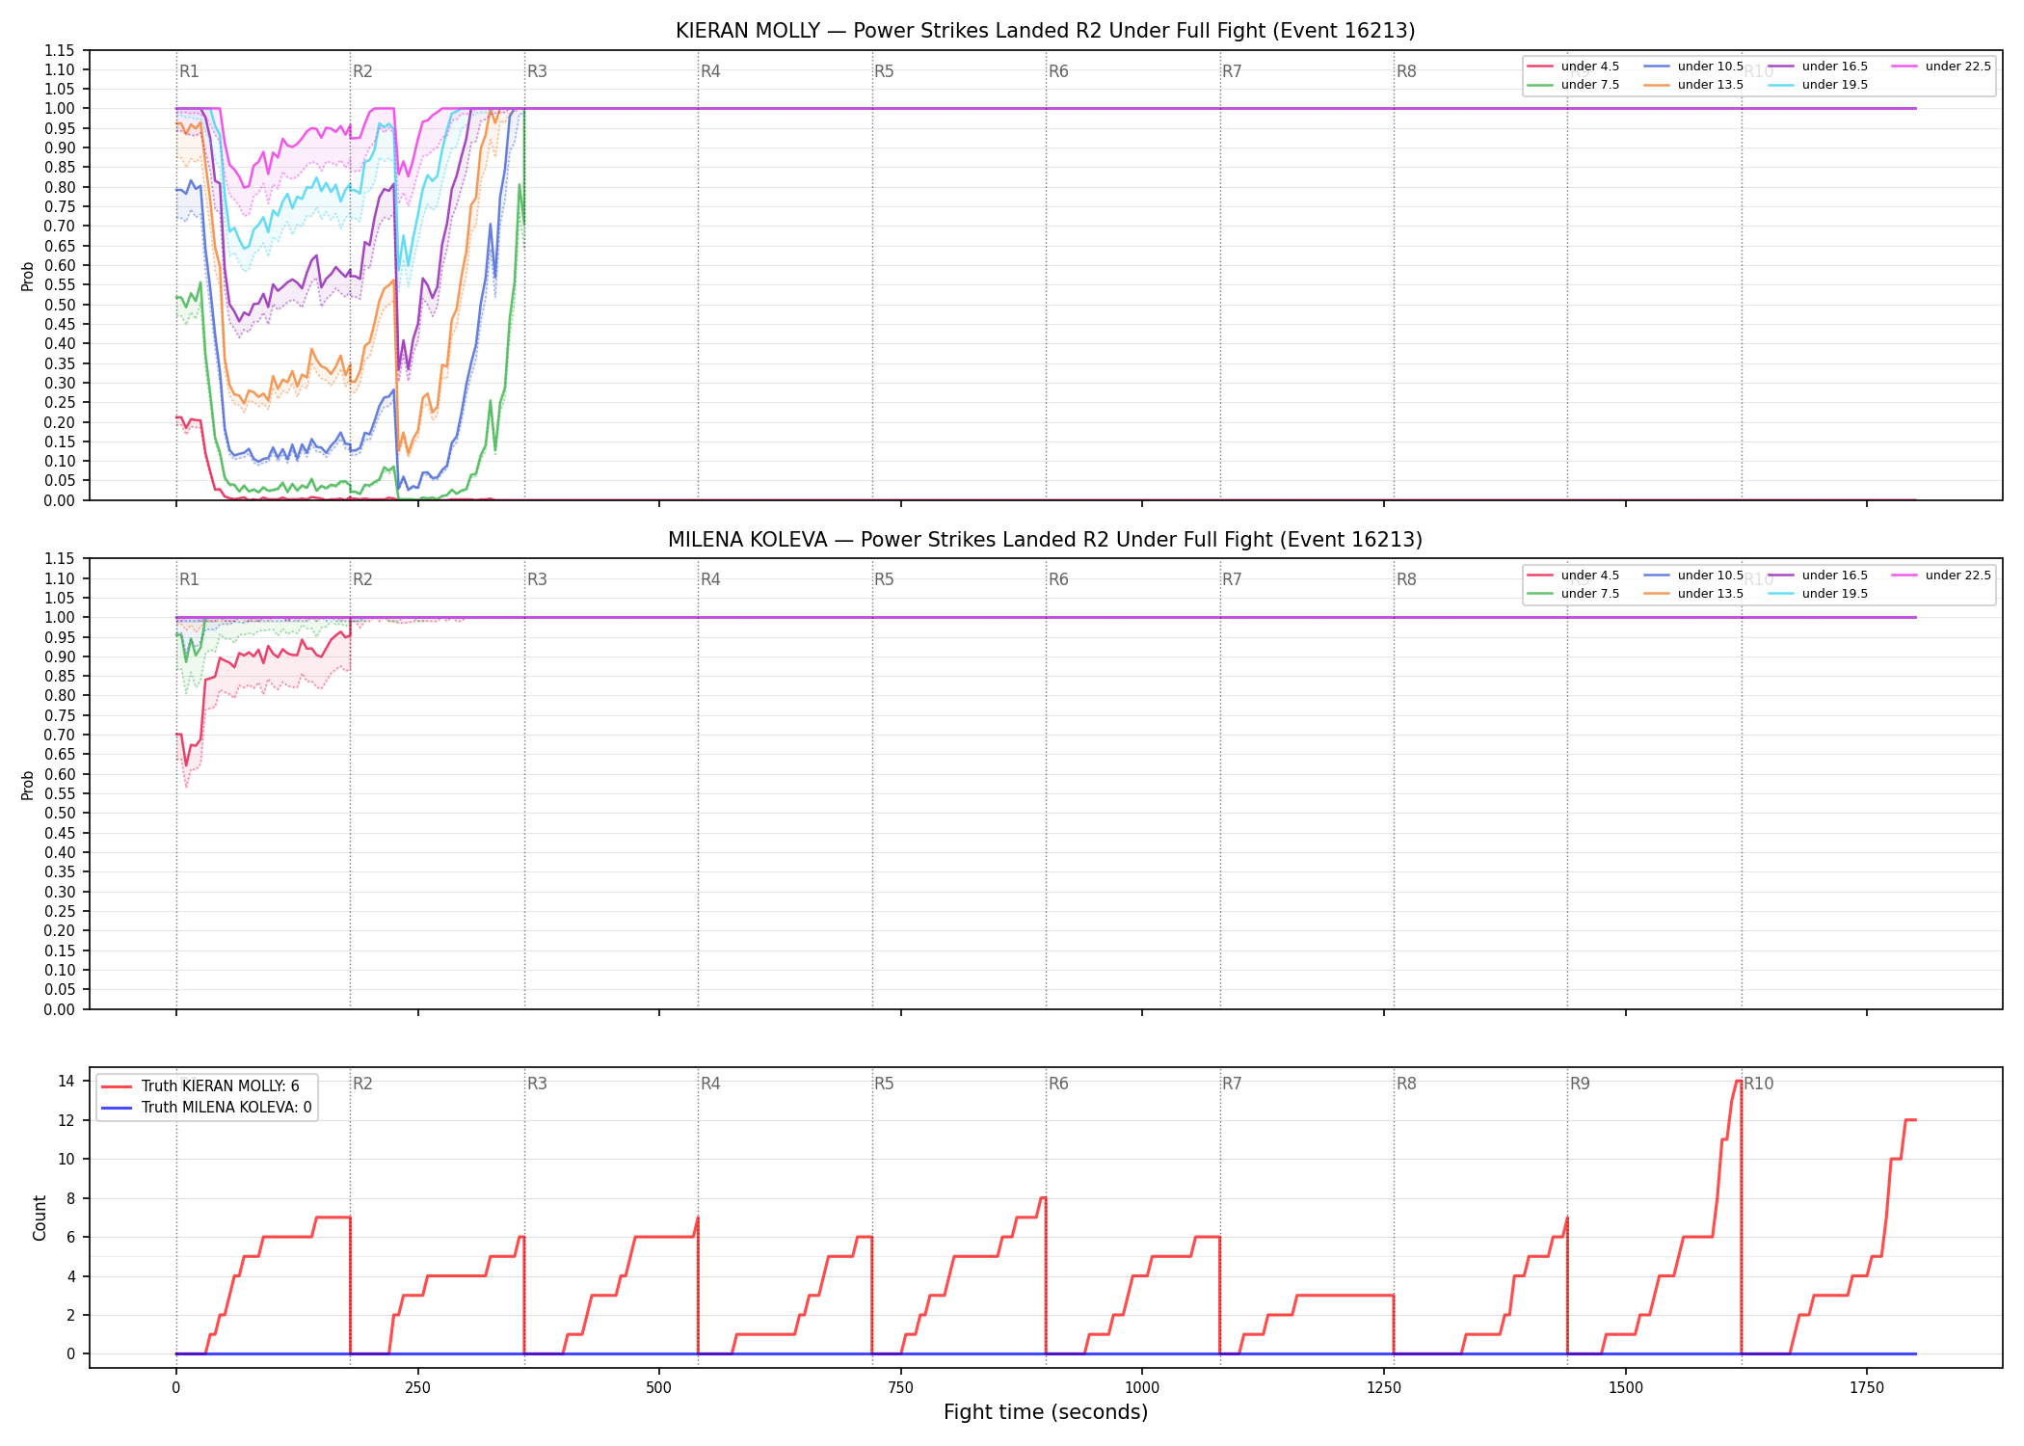Click 'Prob' axis label of Milena Koleva chart
Viewport: 2024px width, 1446px height.
[x=28, y=785]
